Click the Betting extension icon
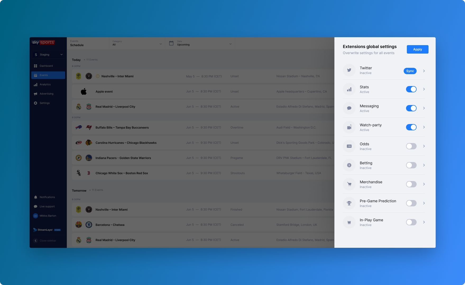The image size is (465, 285). click(x=349, y=165)
